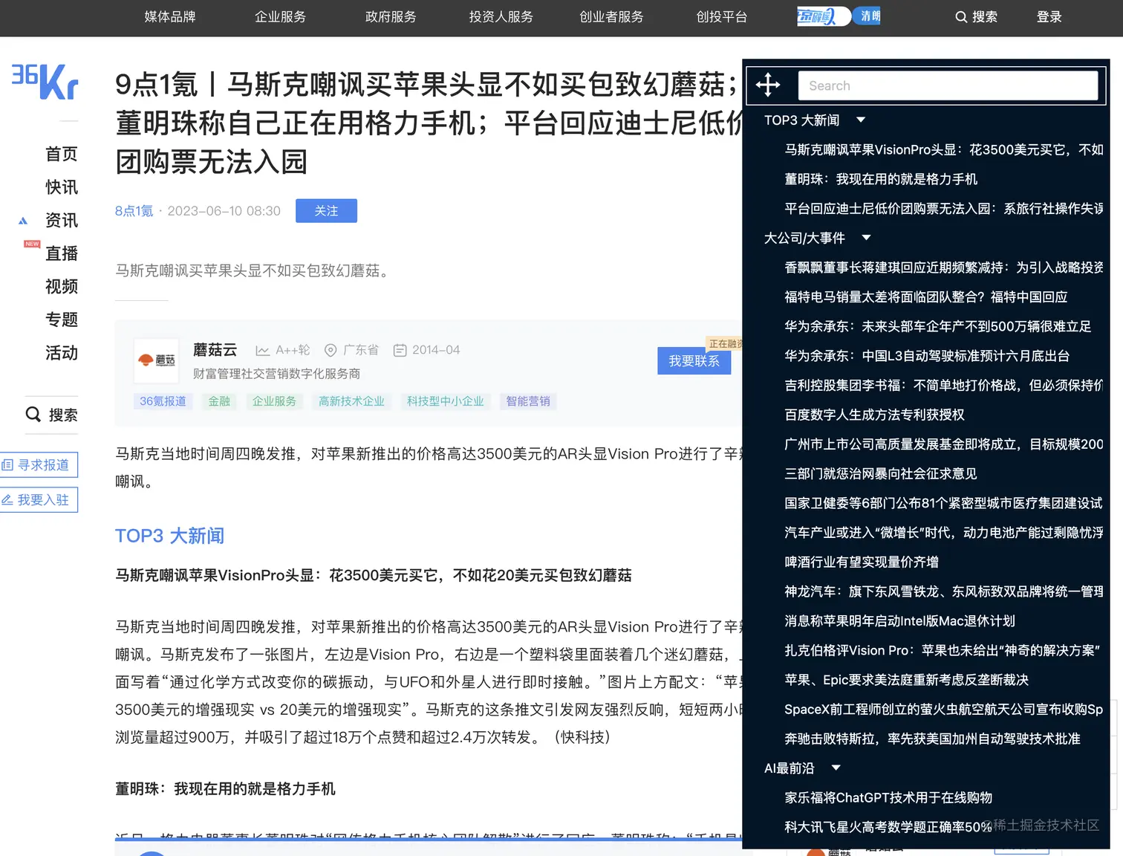Image resolution: width=1123 pixels, height=856 pixels.
Task: Click the 寻求报道 document icon
Action: [x=7, y=465]
